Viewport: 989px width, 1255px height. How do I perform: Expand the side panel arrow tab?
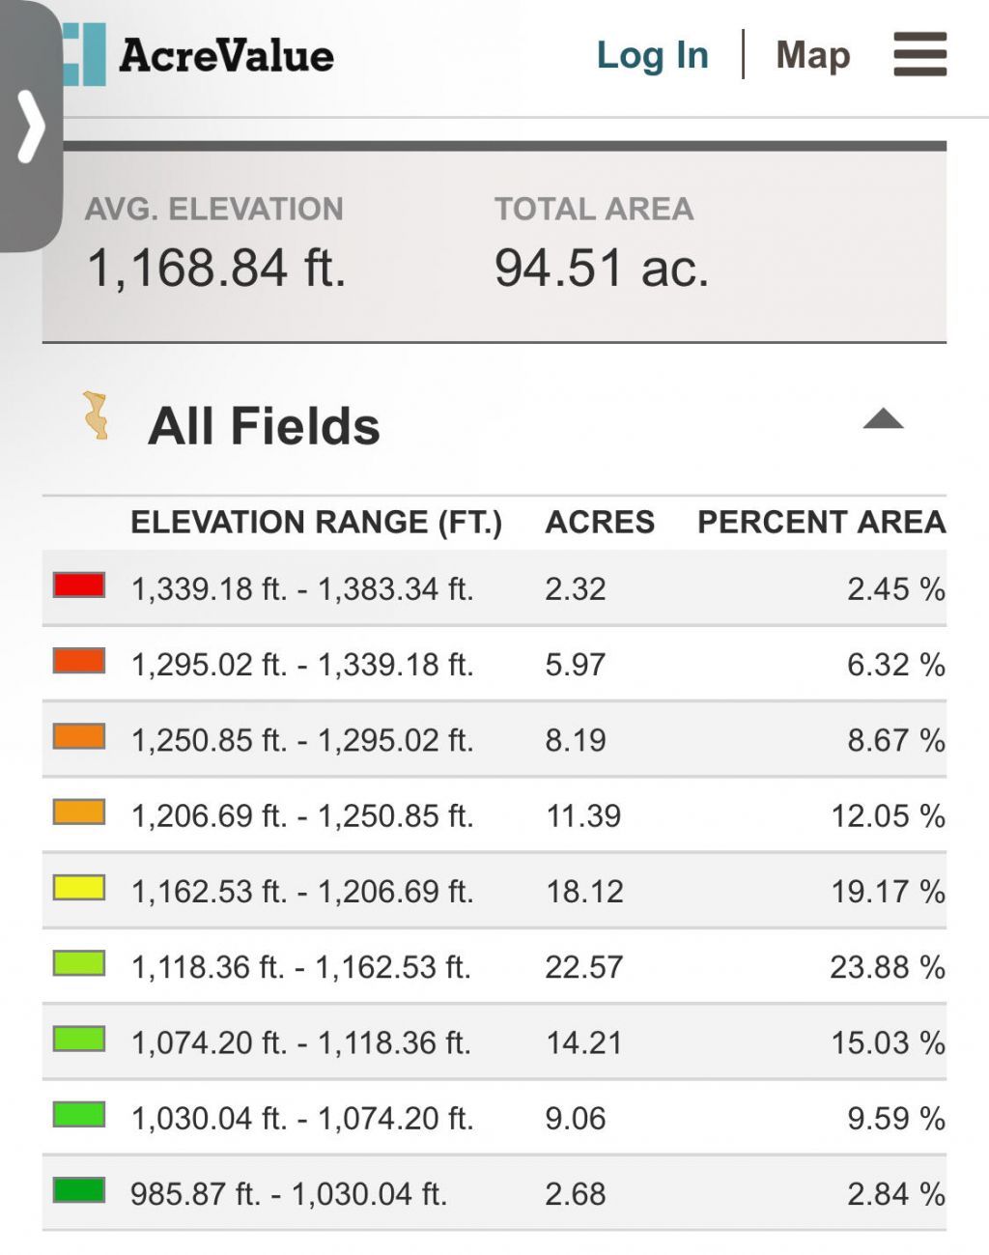pyautogui.click(x=31, y=127)
